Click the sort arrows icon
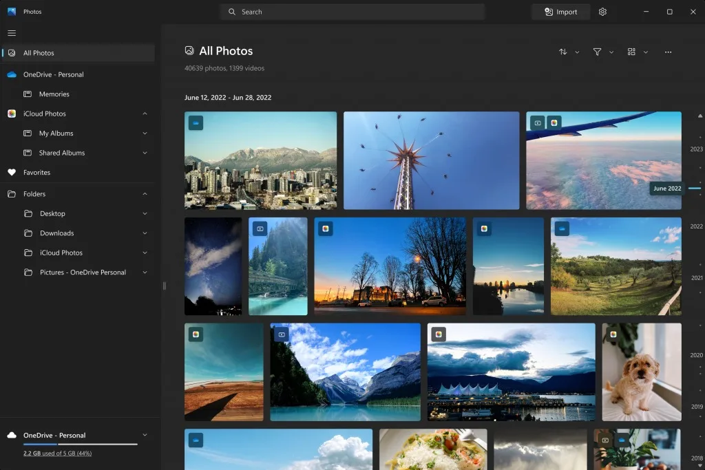The width and height of the screenshot is (705, 470). 563,52
